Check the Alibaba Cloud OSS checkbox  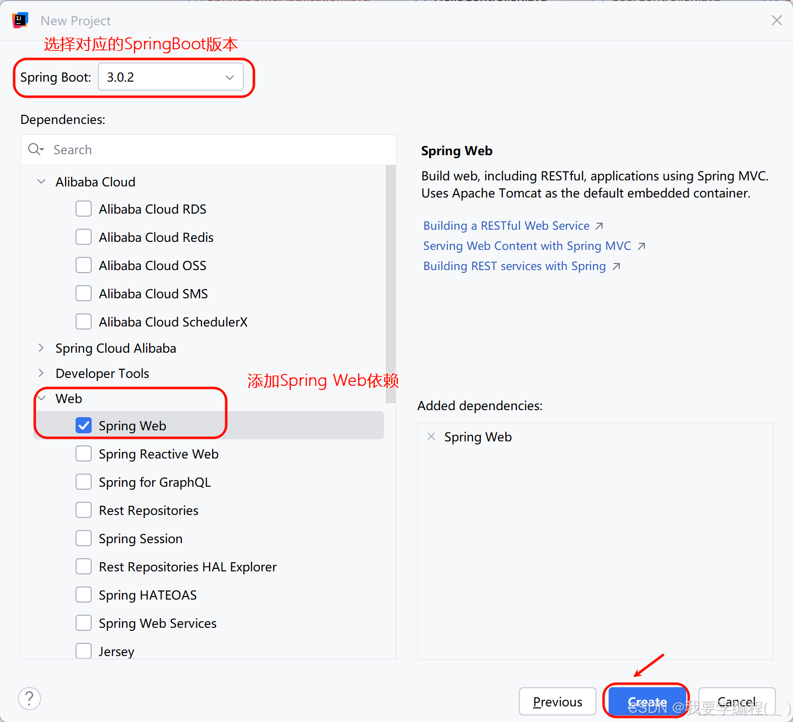(84, 265)
